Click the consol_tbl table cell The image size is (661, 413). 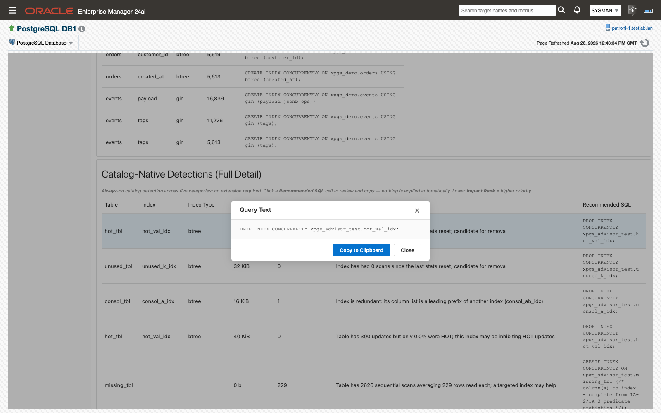point(117,301)
